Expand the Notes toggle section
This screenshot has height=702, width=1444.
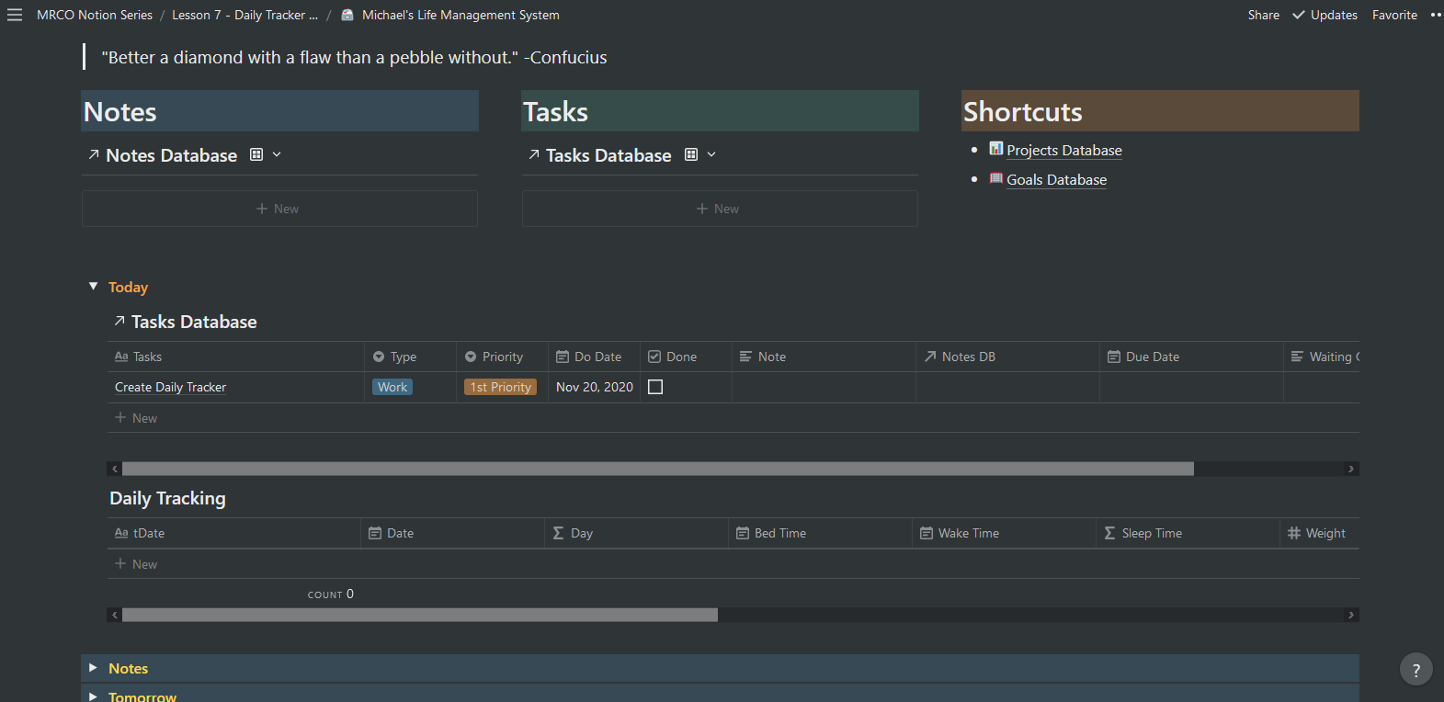pyautogui.click(x=93, y=668)
